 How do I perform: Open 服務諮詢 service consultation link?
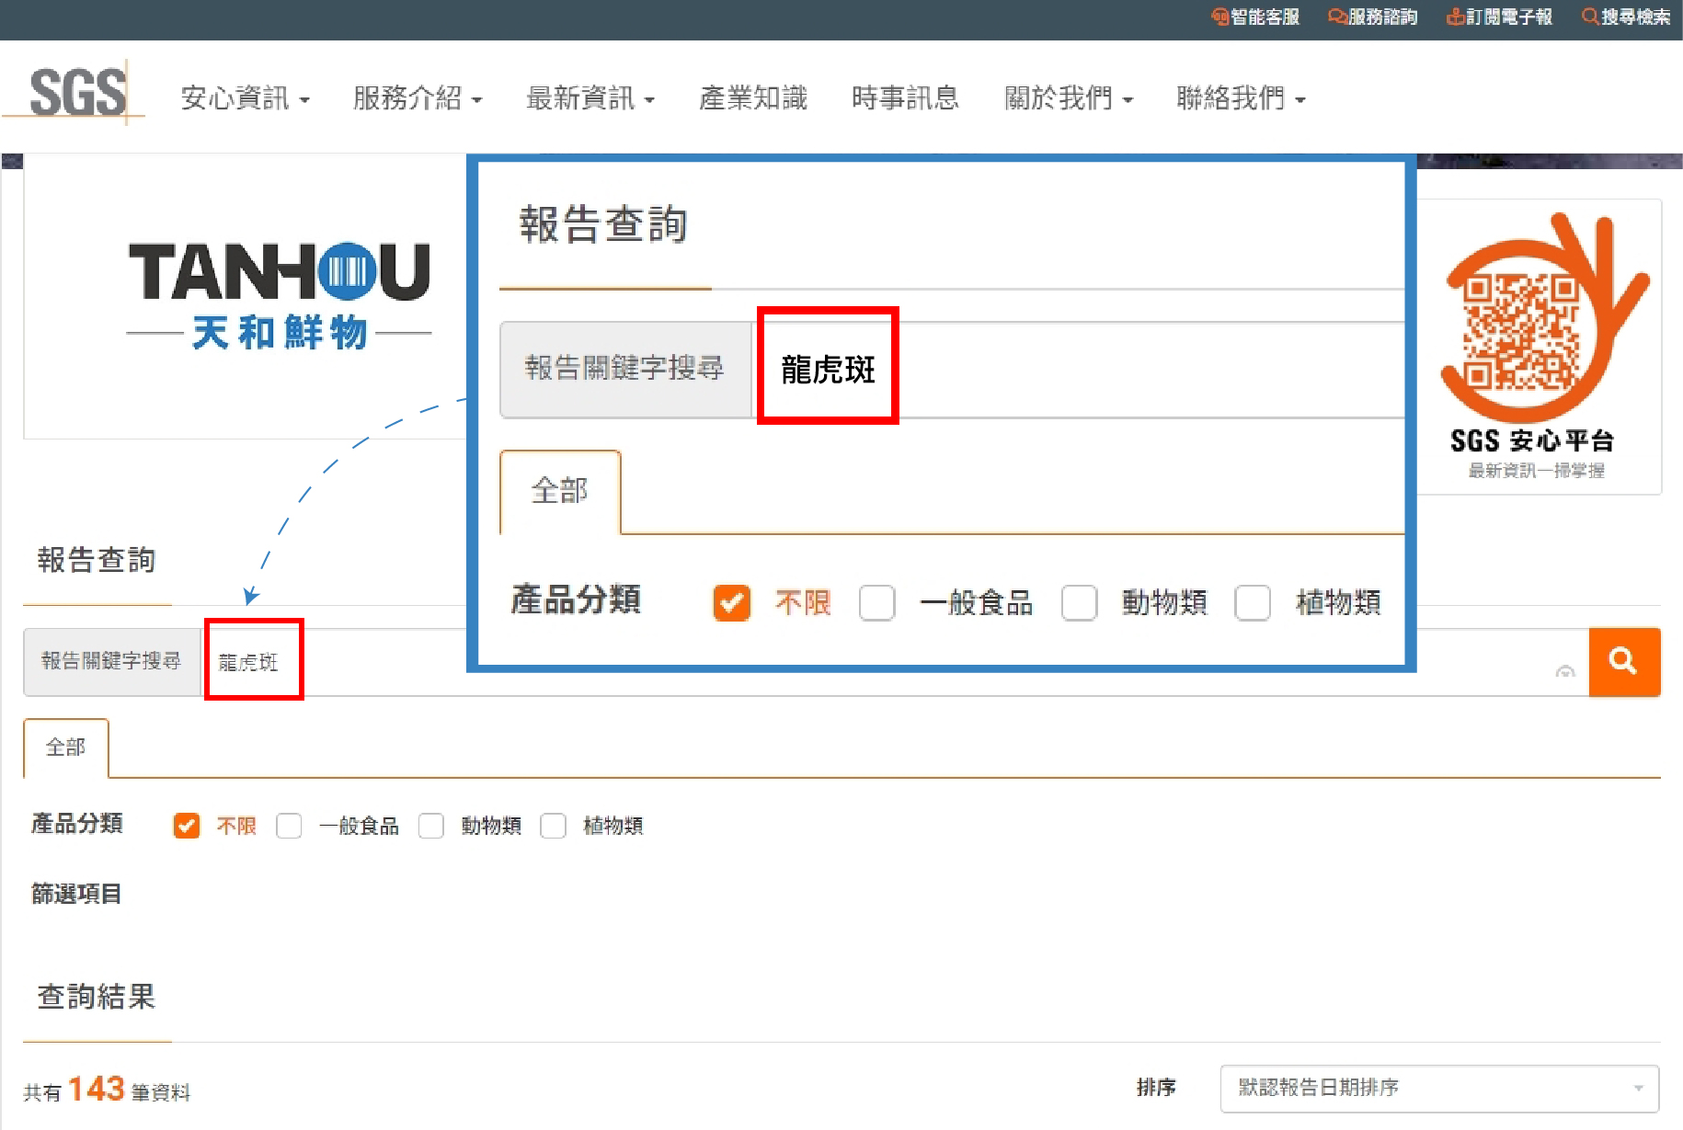pyautogui.click(x=1373, y=17)
